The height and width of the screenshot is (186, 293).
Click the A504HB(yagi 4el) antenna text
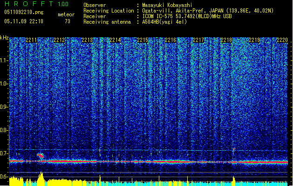pos(164,22)
